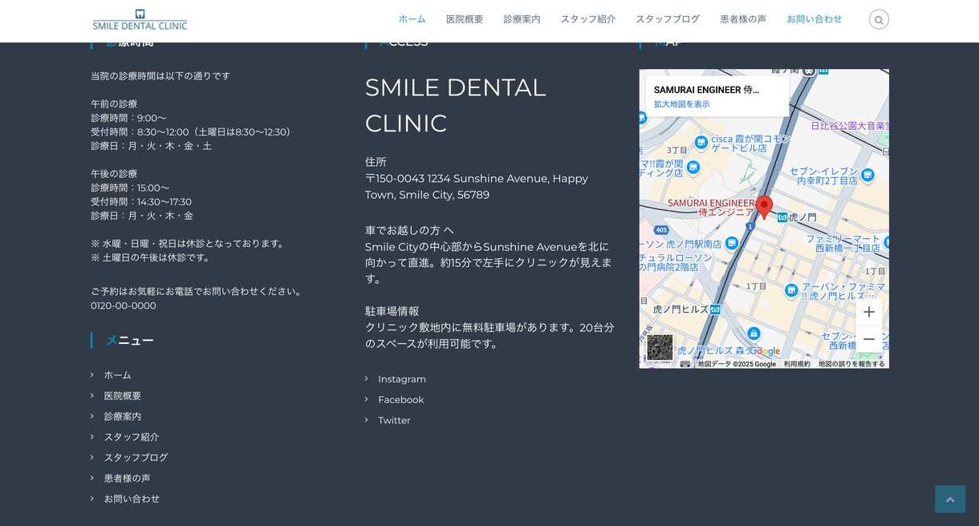Open お問い合わせ in the header navigation

pyautogui.click(x=814, y=19)
